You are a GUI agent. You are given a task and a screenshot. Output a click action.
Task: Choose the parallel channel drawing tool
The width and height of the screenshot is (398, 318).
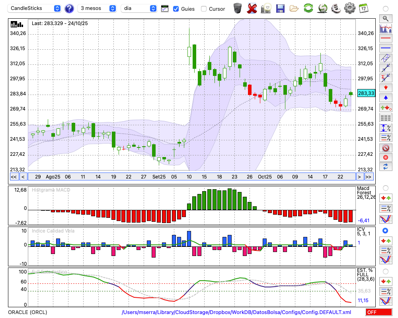(385, 58)
